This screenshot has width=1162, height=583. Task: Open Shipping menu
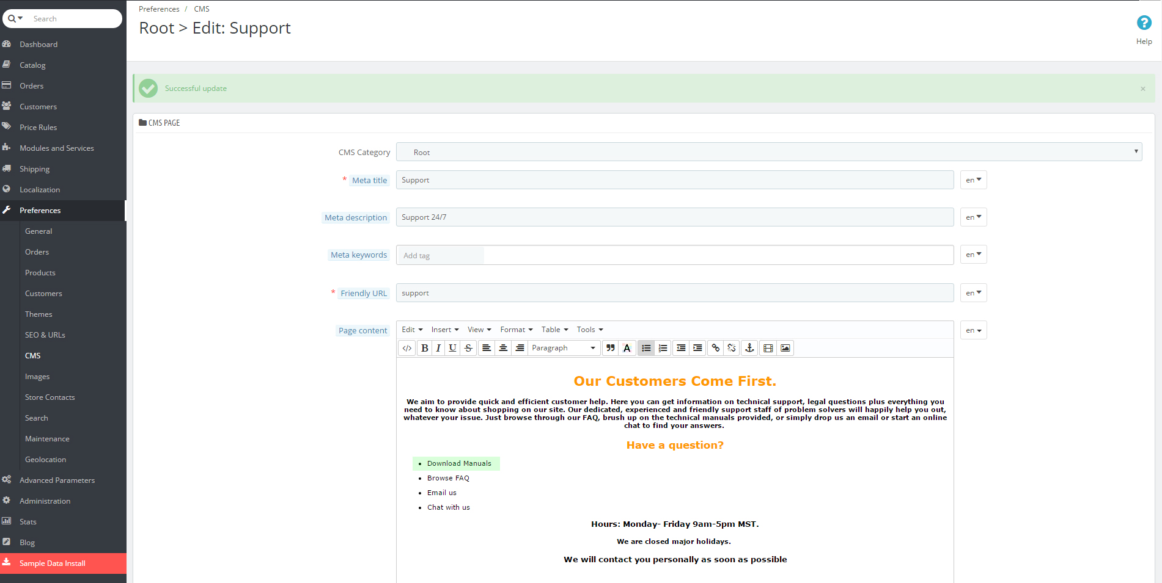(34, 168)
